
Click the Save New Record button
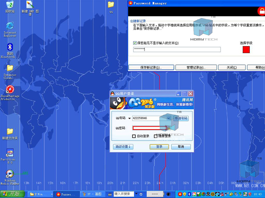pyautogui.click(x=151, y=67)
